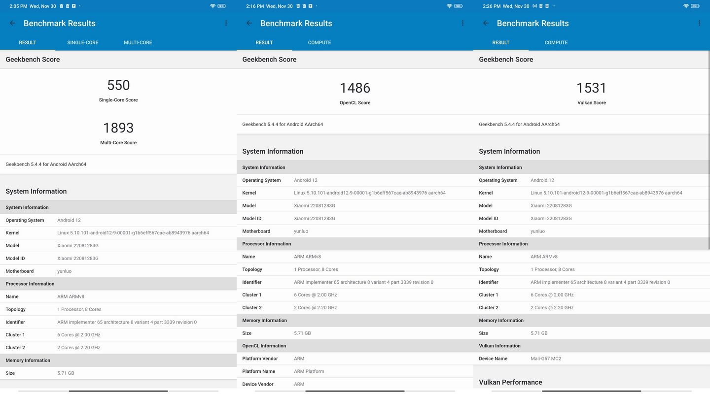This screenshot has height=394, width=710.
Task: Tap Wi-Fi icon in the 2:05 PM status bar
Action: (213, 6)
